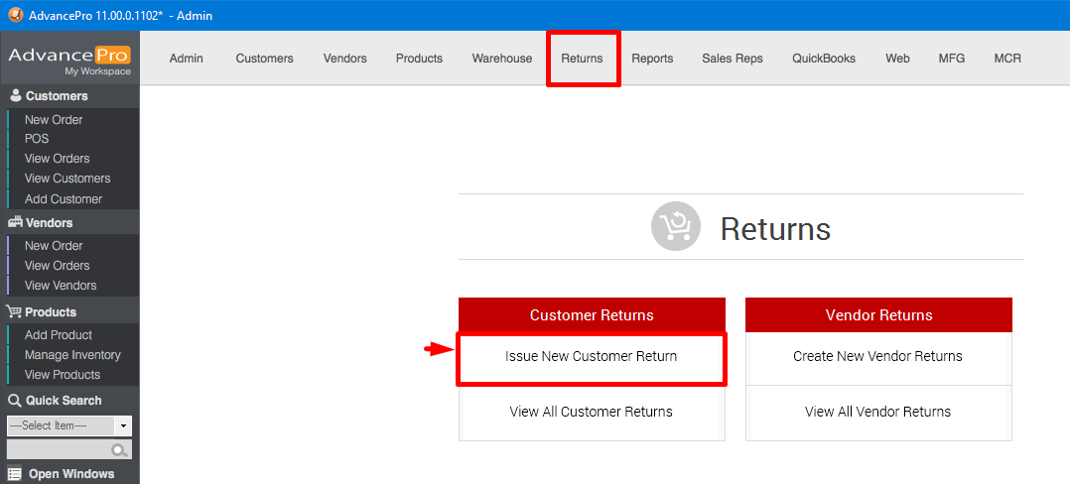Screen dimensions: 1070x484
Task: Click the Returns cart icon
Action: [x=676, y=227]
